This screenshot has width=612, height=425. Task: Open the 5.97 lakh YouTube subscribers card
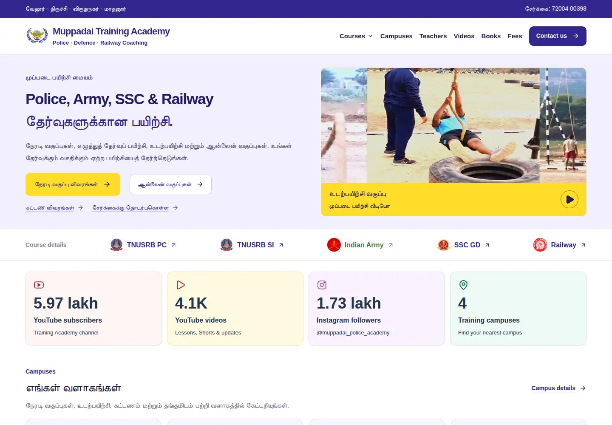93,309
